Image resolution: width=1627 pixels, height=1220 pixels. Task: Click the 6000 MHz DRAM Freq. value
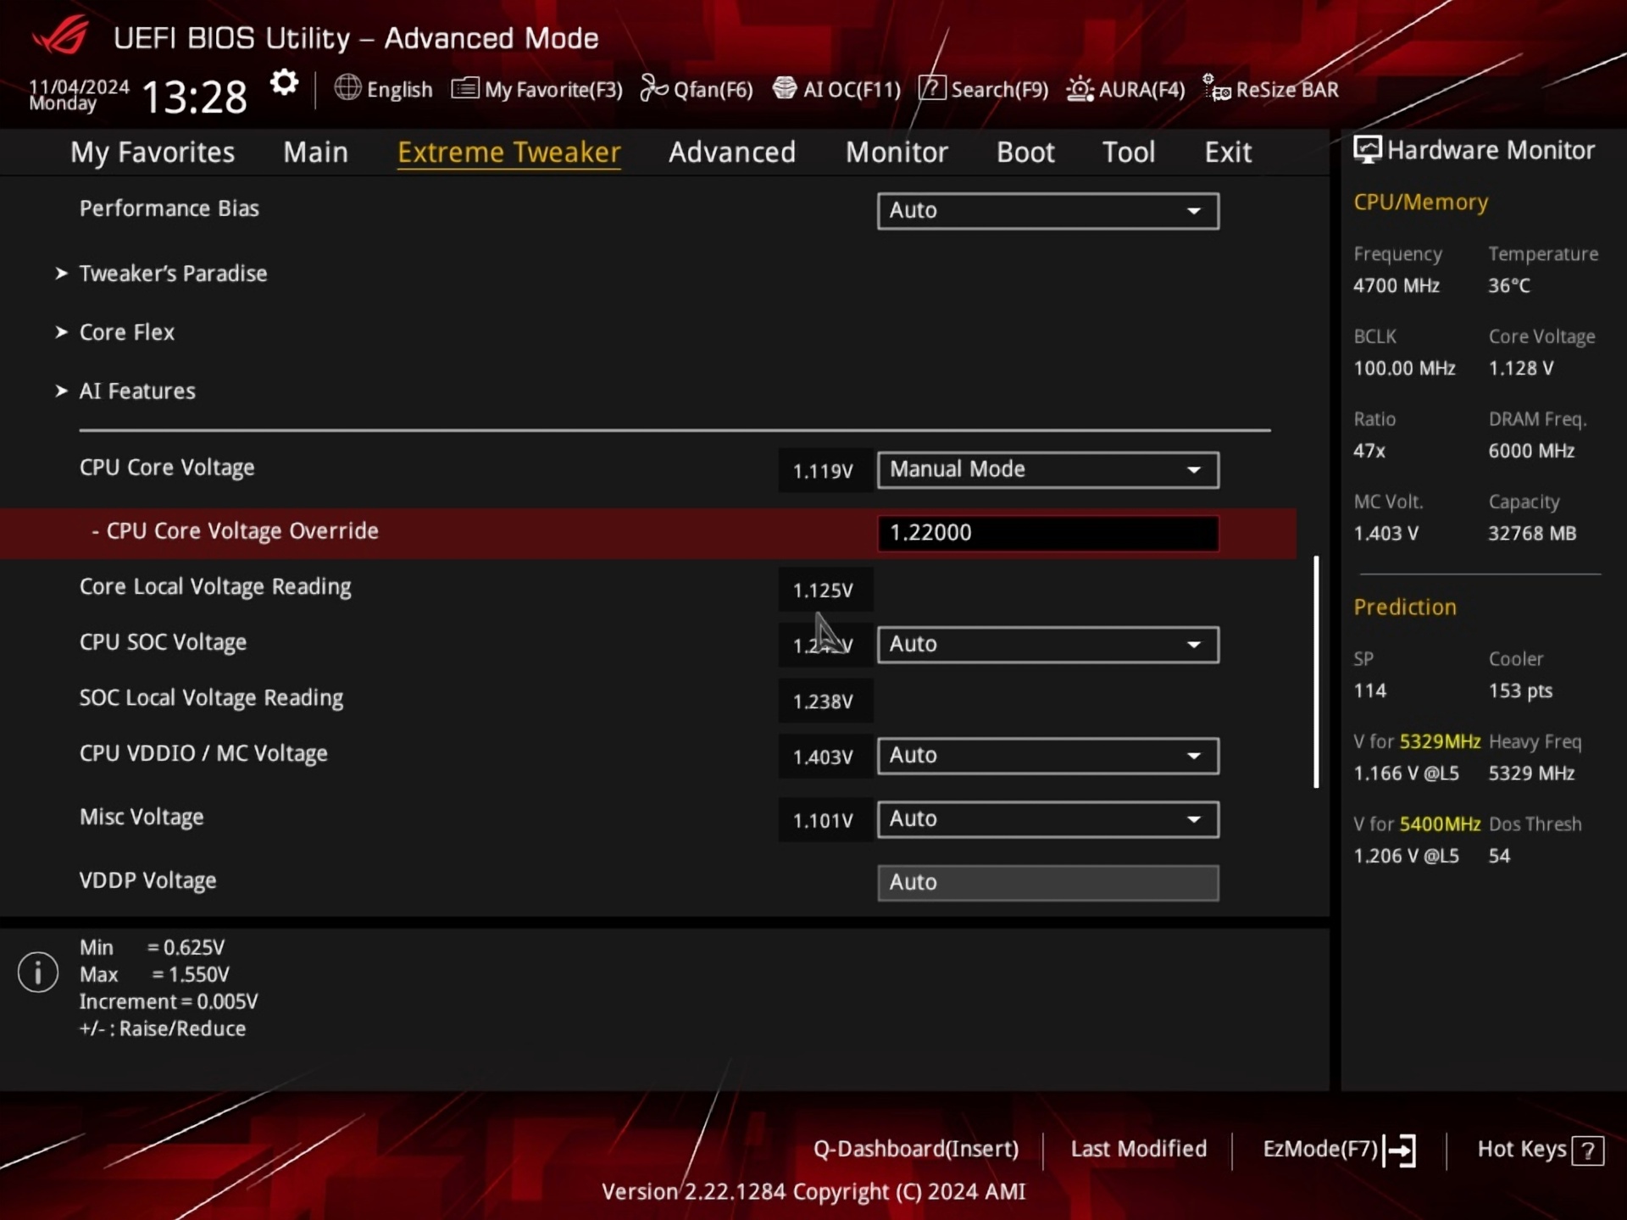pos(1531,451)
